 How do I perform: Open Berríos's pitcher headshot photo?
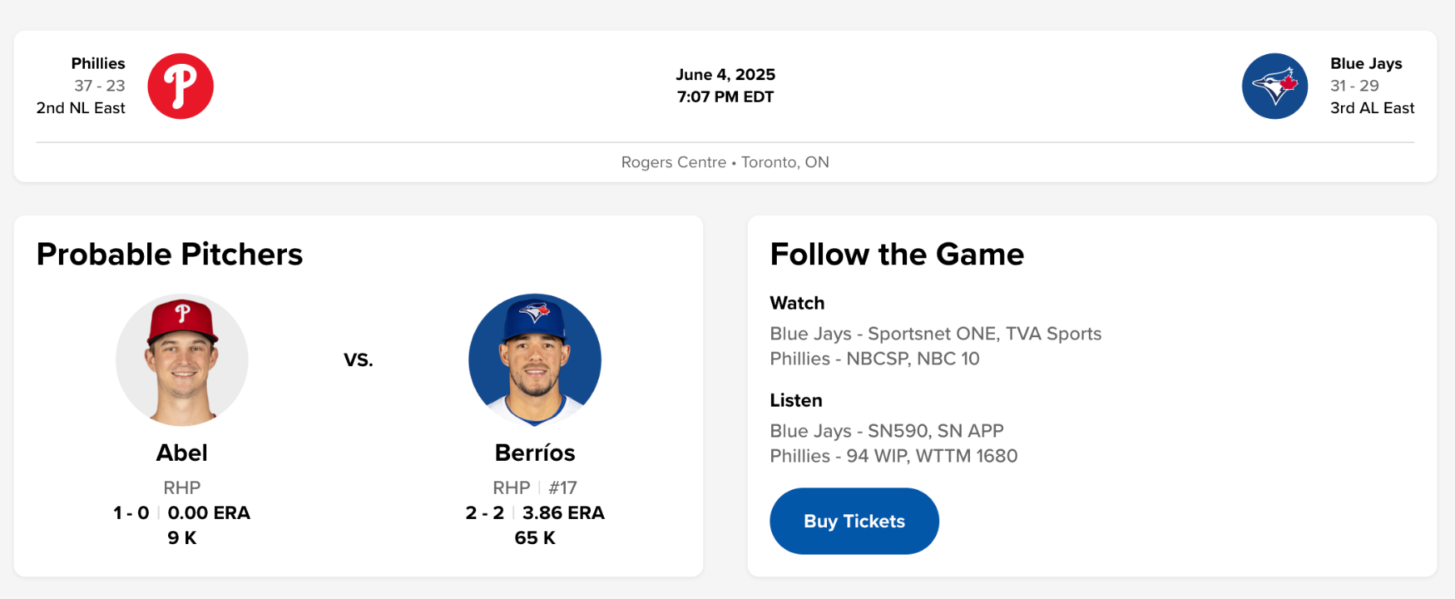point(535,360)
